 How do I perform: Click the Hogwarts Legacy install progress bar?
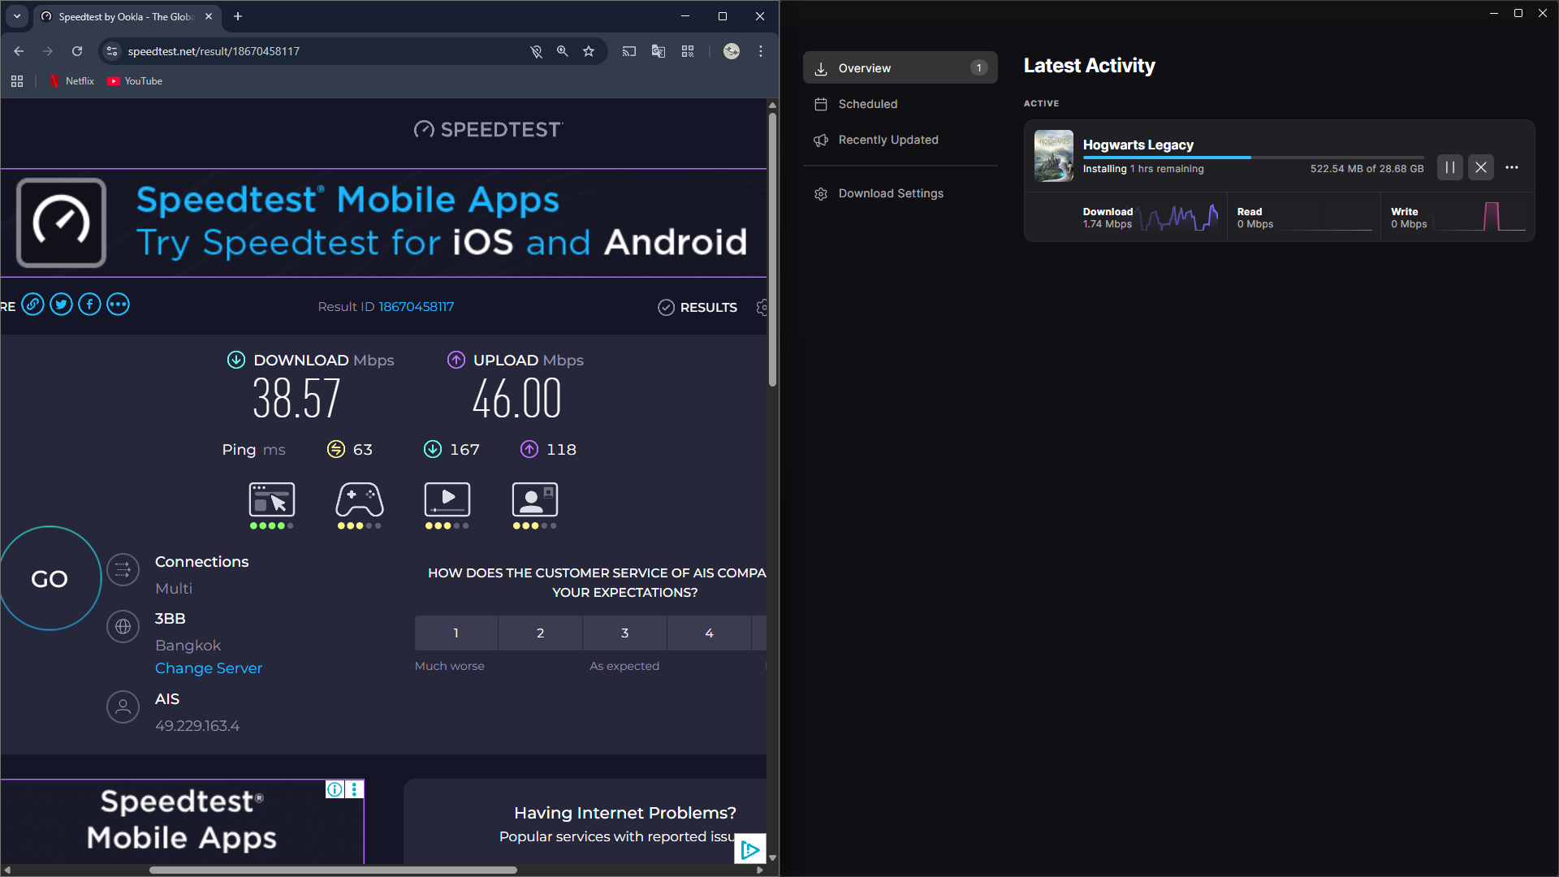(1253, 158)
